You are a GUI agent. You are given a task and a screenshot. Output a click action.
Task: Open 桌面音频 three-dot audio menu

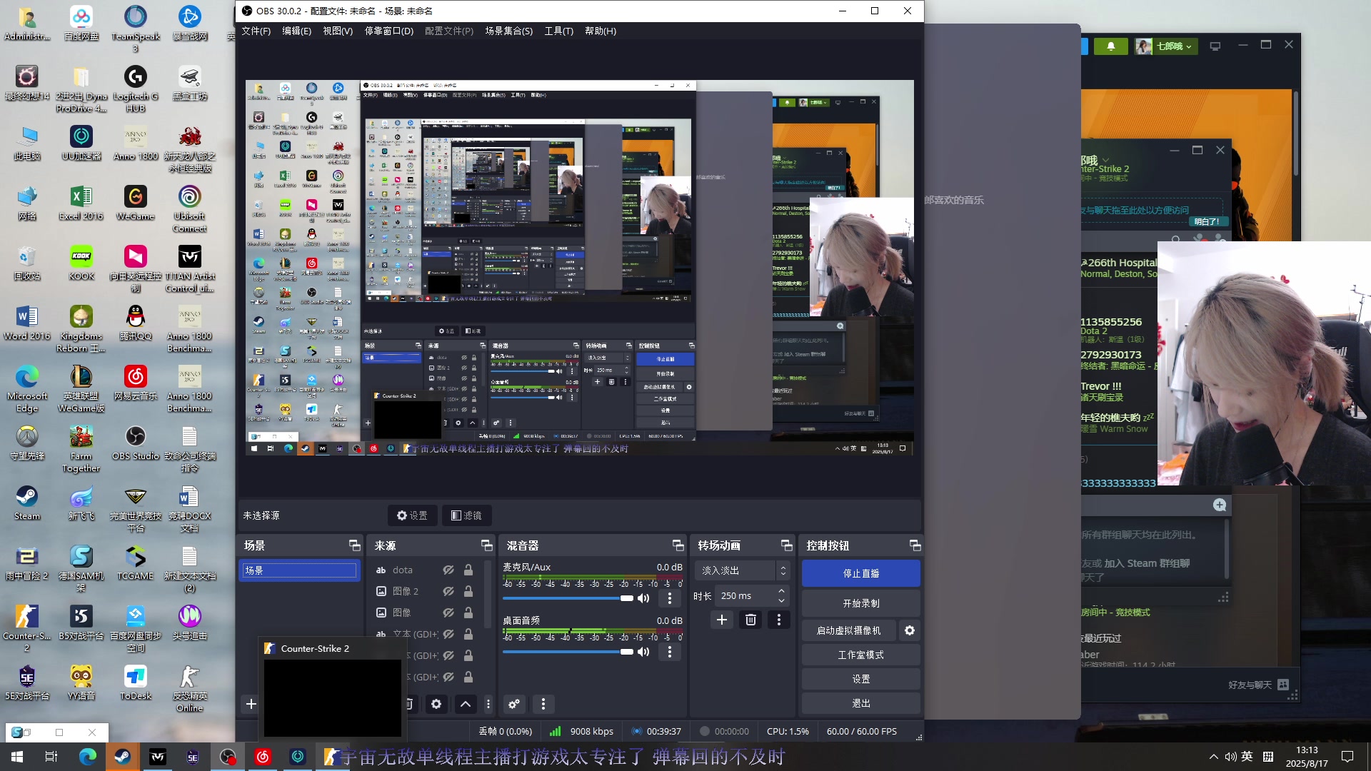[669, 652]
